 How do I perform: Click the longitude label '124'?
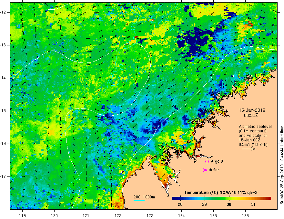[x=181, y=215]
